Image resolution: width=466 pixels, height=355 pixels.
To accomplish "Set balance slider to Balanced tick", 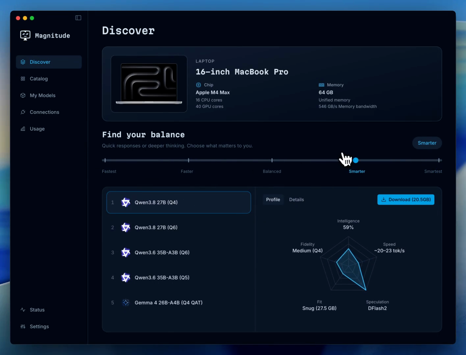I will coord(272,160).
